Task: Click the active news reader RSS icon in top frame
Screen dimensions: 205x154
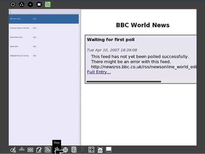Action: pos(48,4)
